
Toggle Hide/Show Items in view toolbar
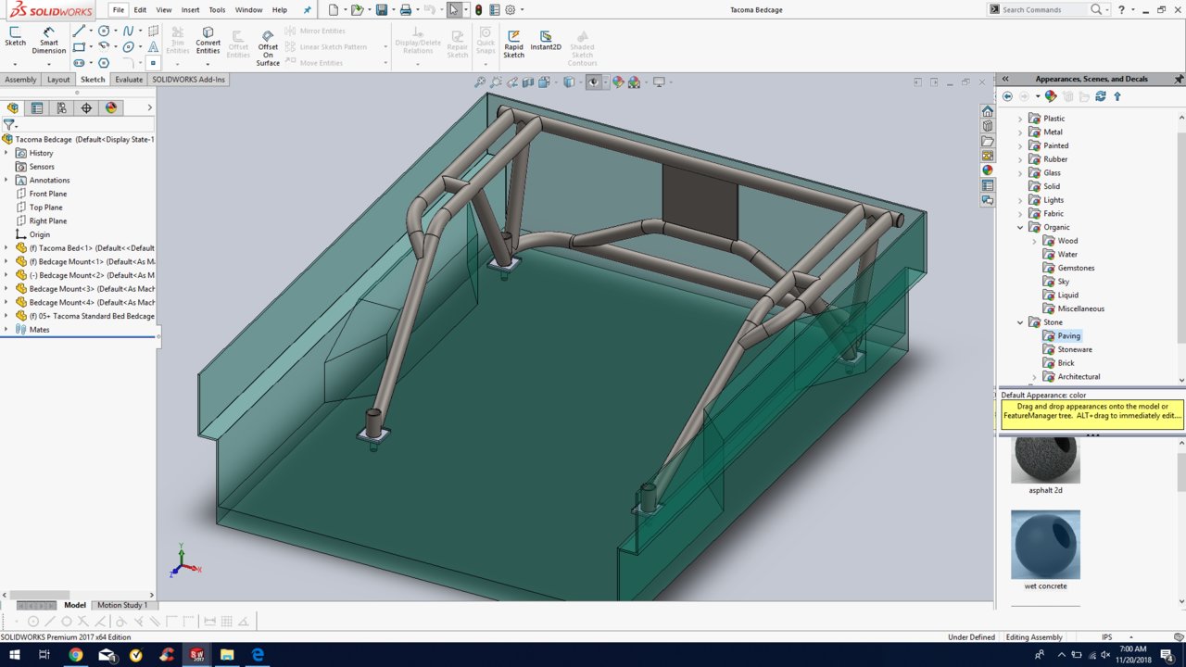tap(594, 82)
